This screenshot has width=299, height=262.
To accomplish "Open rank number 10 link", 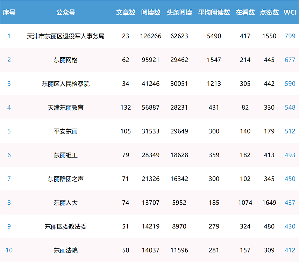I will point(9,250).
